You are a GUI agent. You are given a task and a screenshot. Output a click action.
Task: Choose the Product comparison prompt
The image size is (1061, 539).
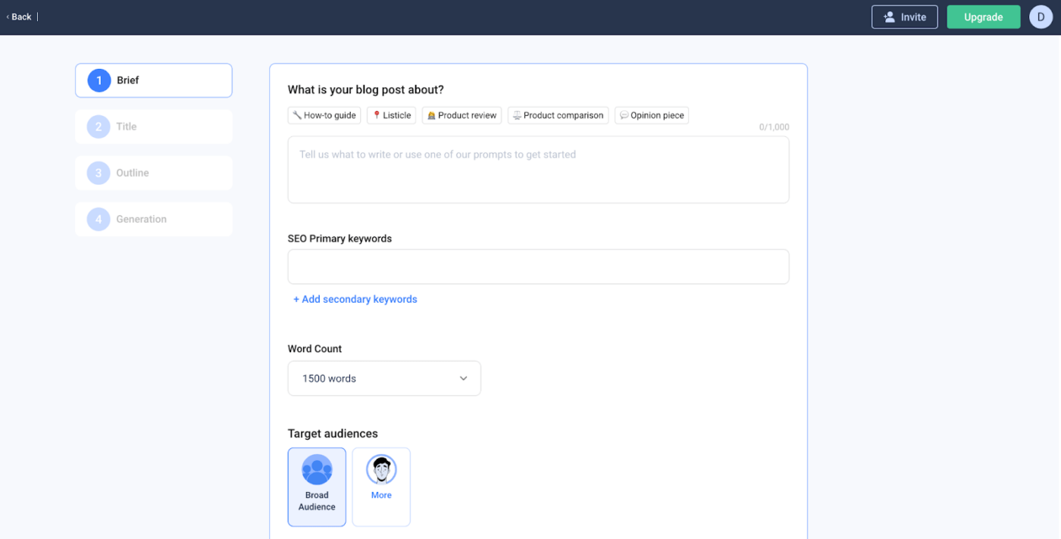click(x=559, y=115)
